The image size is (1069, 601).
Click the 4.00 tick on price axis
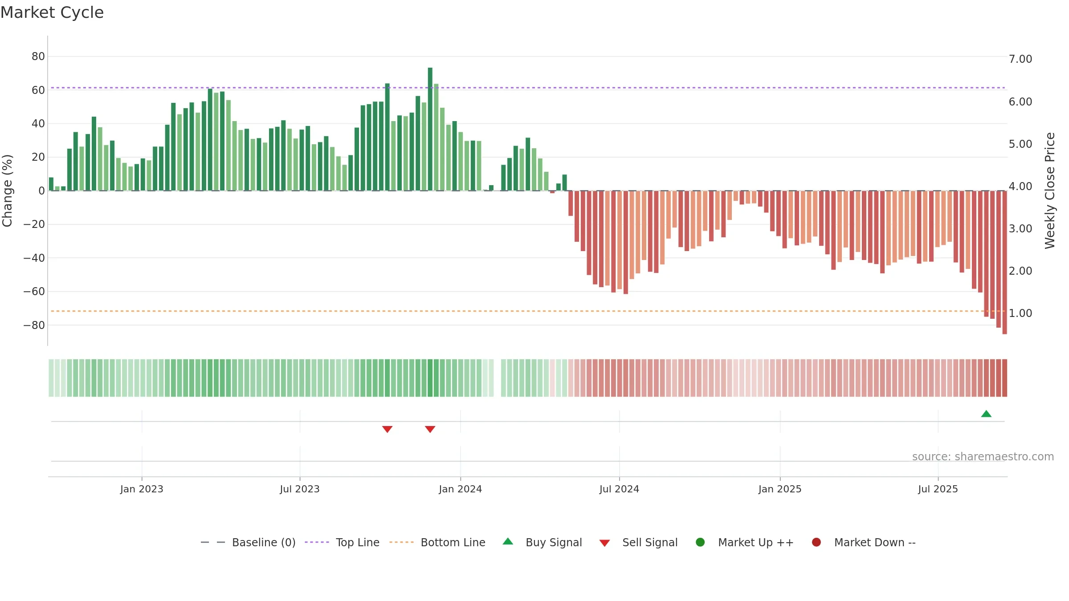click(x=1020, y=187)
